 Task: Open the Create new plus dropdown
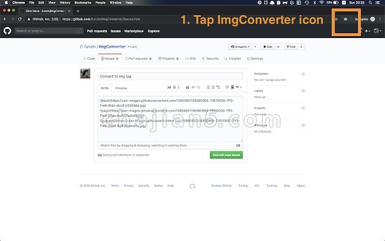point(368,31)
